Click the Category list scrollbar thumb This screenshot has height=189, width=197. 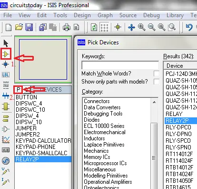[154, 157]
